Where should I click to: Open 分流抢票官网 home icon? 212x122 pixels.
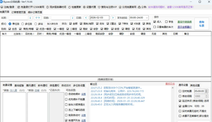pyautogui.click(x=120, y=7)
